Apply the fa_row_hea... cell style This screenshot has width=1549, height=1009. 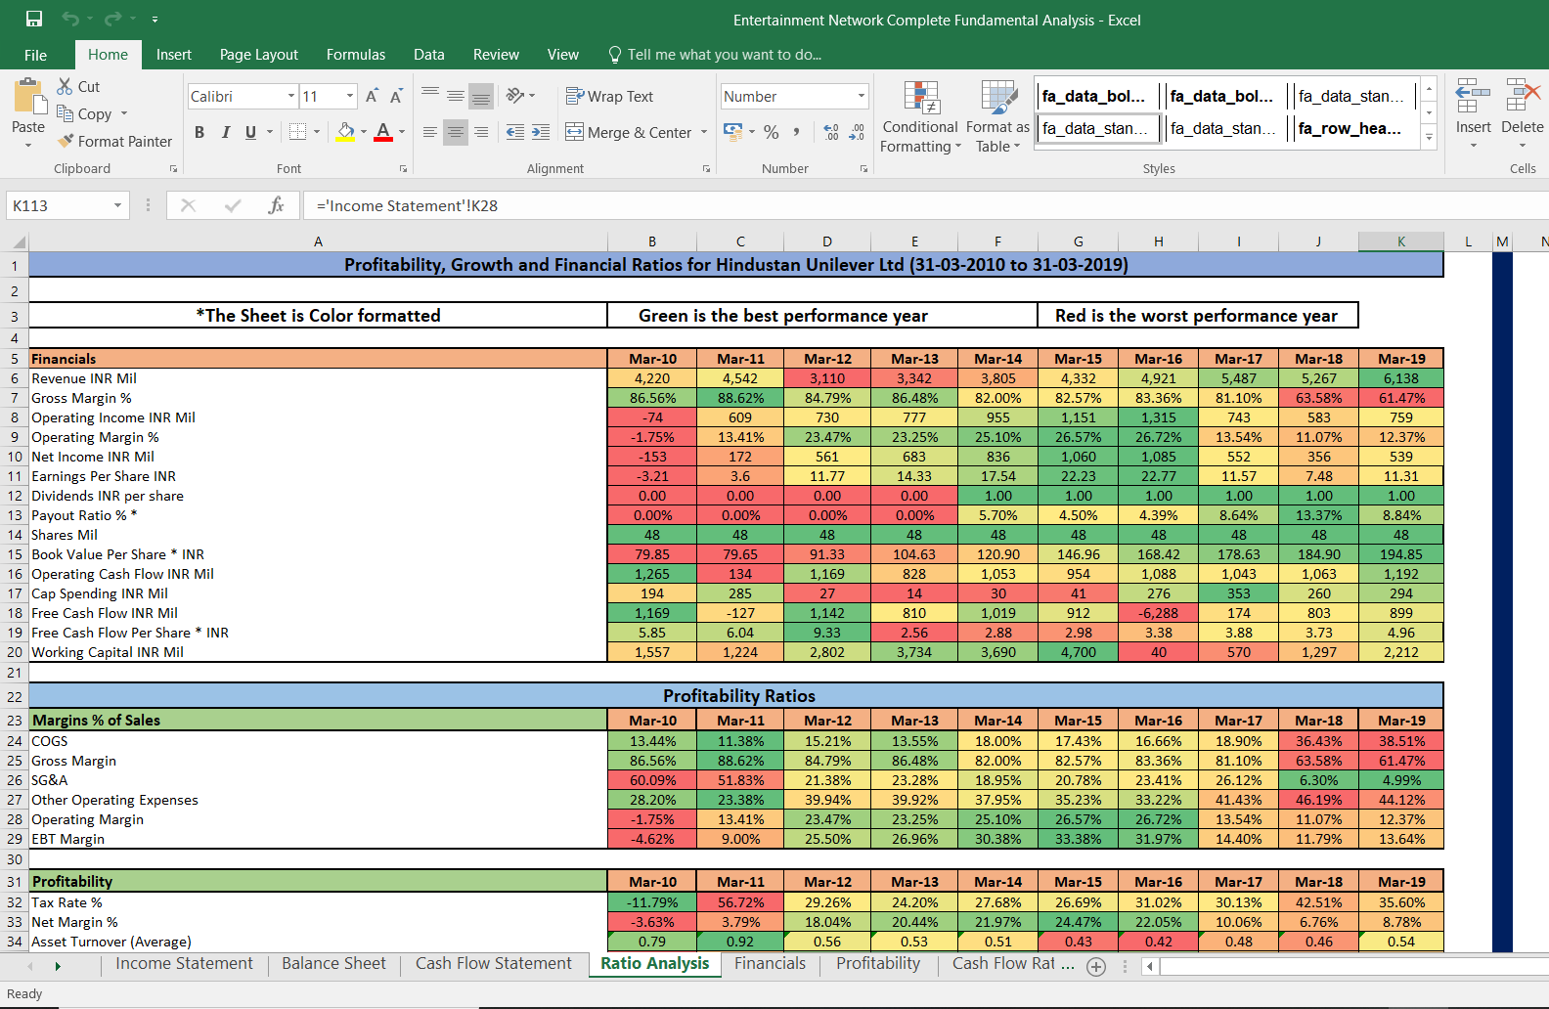pyautogui.click(x=1350, y=128)
